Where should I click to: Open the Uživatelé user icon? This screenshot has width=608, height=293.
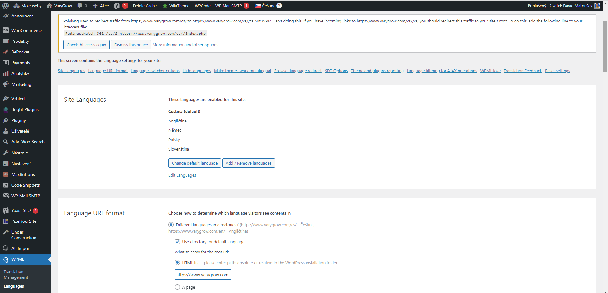[6, 131]
